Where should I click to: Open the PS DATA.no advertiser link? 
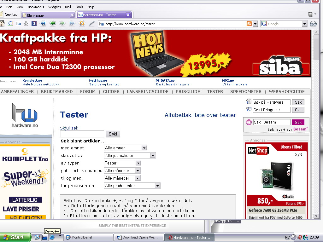(165, 80)
